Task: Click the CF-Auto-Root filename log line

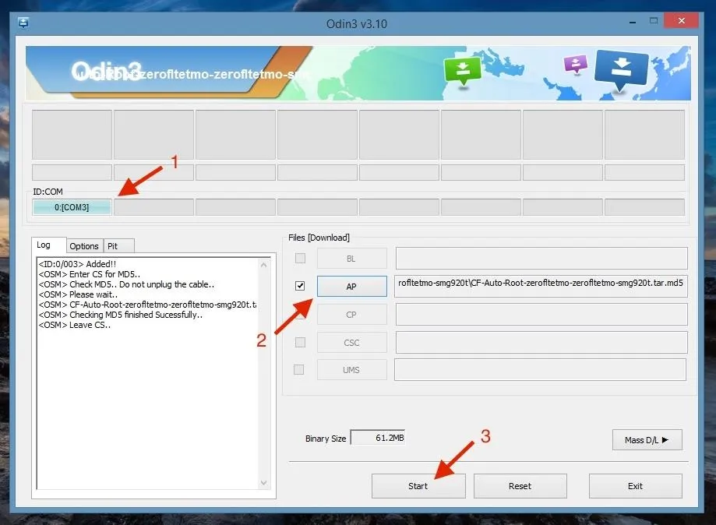Action: click(147, 305)
